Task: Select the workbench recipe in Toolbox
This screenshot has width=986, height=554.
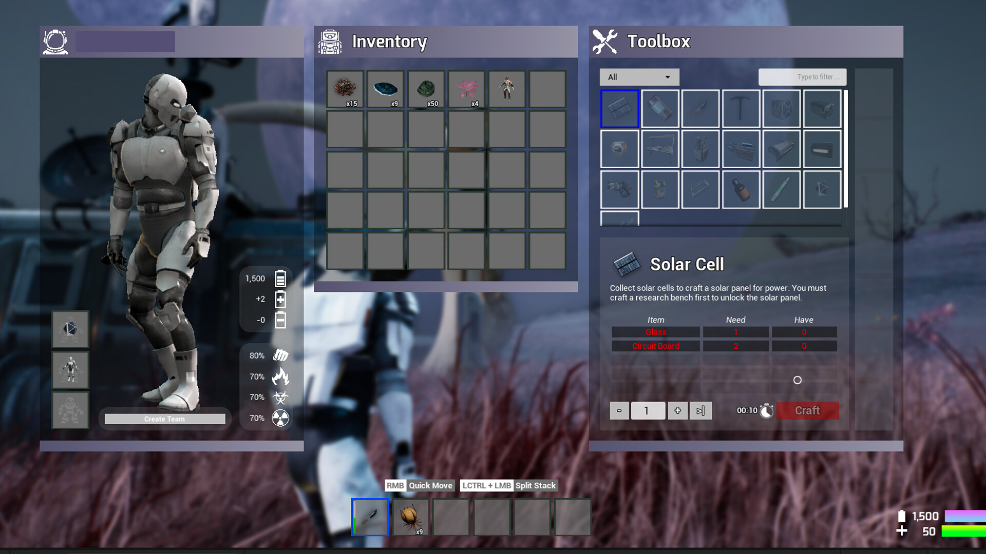Action: coord(660,149)
